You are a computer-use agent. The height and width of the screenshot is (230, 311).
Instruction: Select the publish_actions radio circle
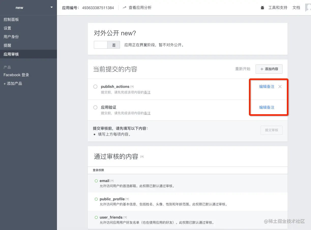(x=95, y=87)
